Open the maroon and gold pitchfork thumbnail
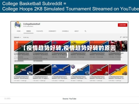 point(118,70)
